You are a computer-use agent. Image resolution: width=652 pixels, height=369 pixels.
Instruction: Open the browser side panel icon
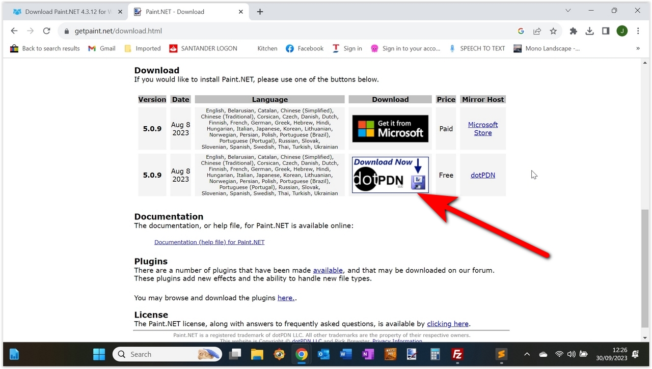pos(606,31)
